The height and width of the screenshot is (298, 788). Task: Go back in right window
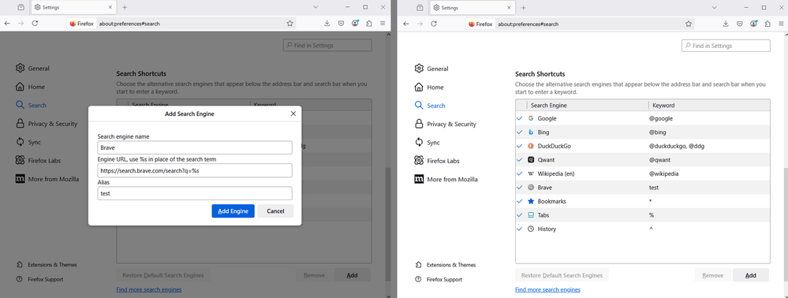point(406,24)
